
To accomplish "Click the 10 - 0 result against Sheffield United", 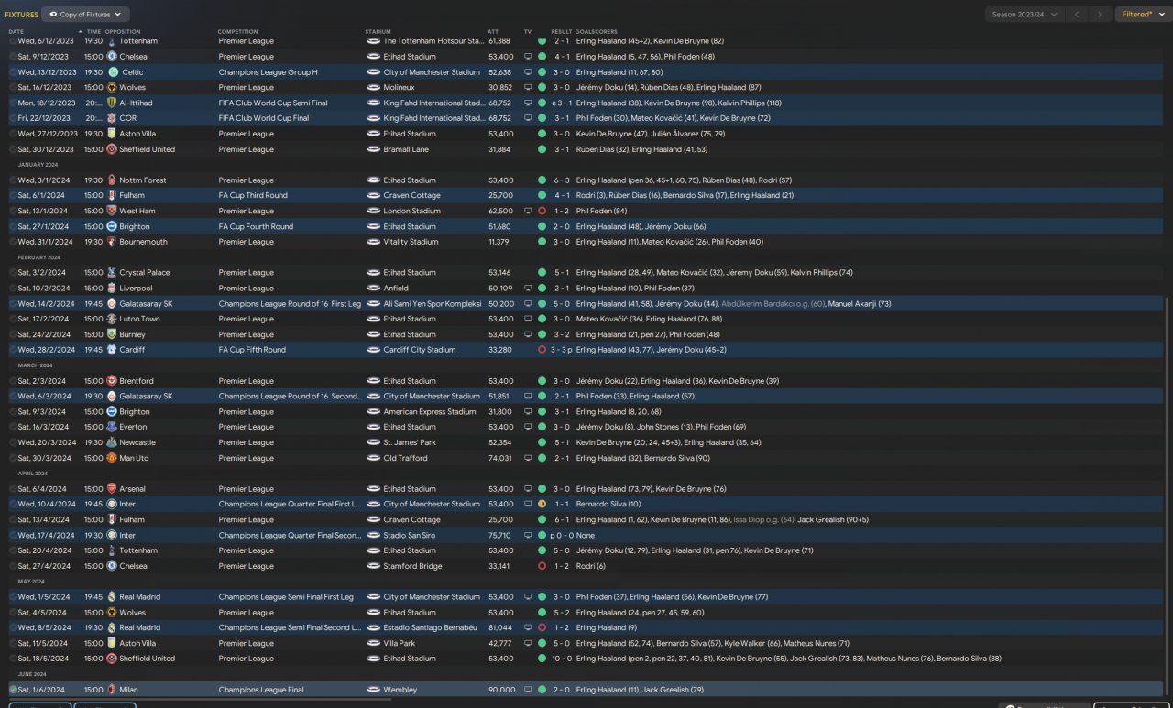I will coord(561,659).
